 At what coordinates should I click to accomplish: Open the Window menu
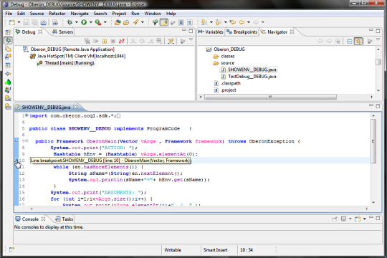point(153,14)
